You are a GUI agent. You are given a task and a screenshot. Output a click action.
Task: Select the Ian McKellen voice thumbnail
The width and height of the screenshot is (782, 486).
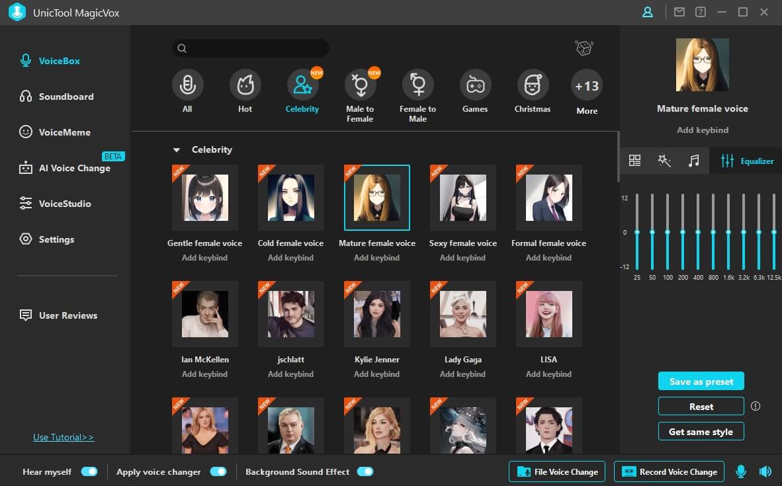coord(205,314)
